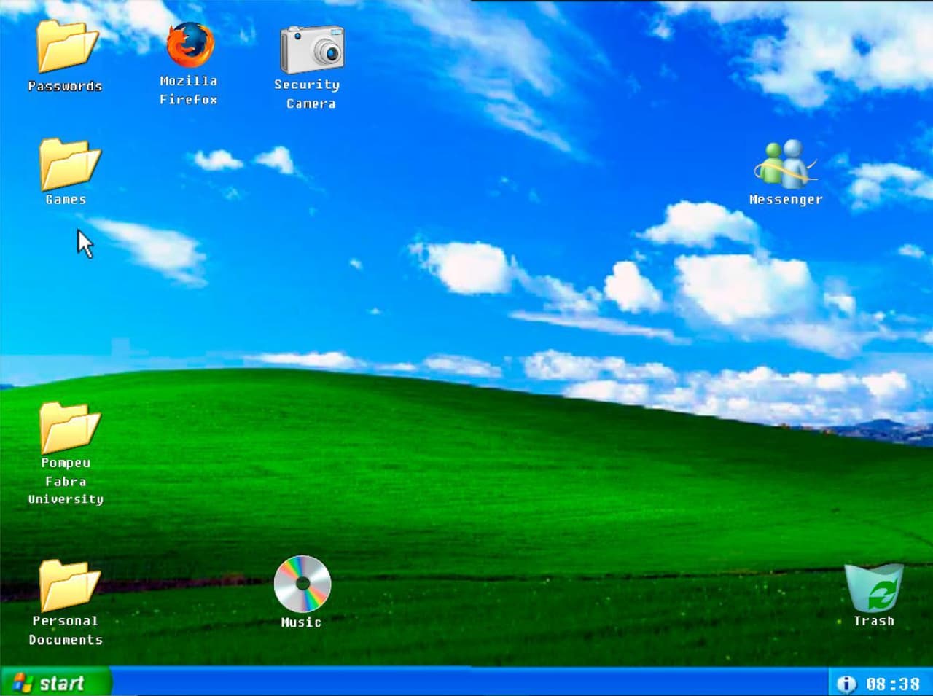Screen dimensions: 933x696
Task: Launch Mozilla Firefox from the desktop
Action: [190, 44]
